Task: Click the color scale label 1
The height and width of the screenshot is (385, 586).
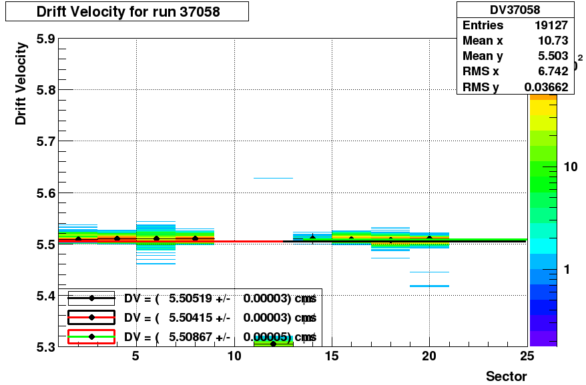Action: 567,269
